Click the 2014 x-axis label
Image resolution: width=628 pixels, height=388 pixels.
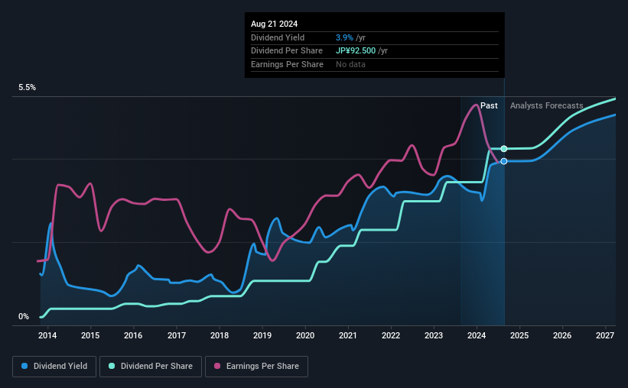(47, 335)
